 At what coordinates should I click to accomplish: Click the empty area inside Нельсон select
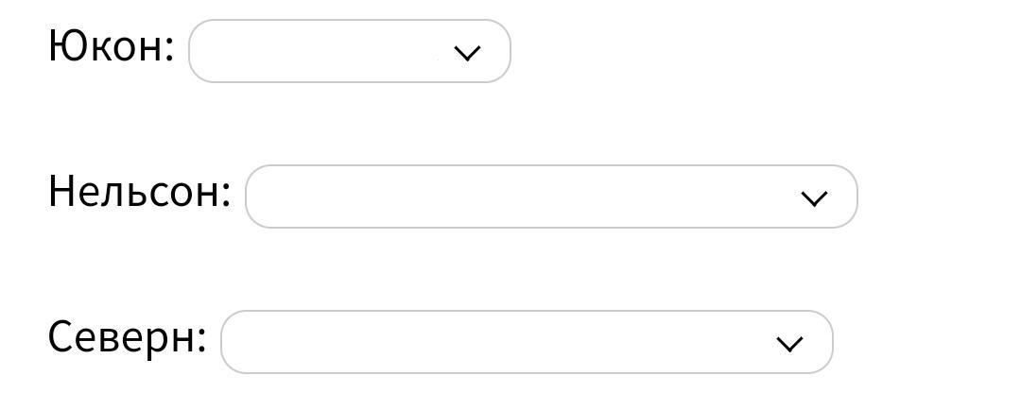coord(510,196)
